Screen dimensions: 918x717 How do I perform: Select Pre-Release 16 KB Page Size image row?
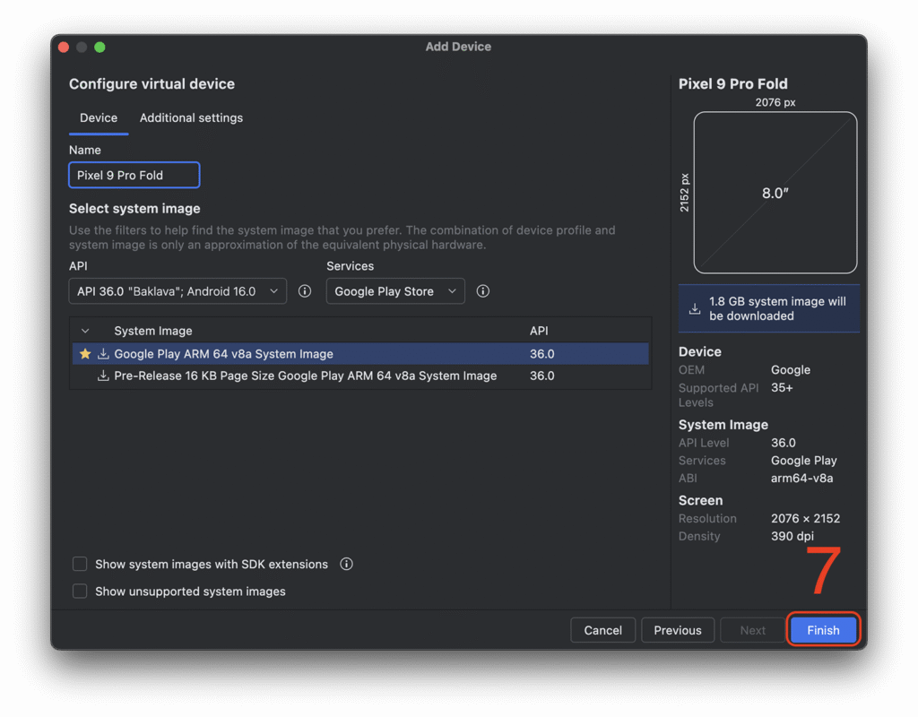click(305, 376)
